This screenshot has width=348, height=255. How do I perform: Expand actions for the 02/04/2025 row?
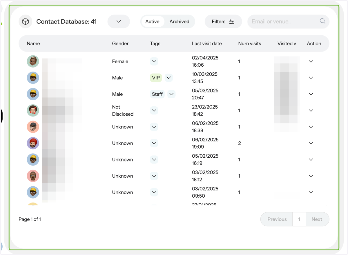pyautogui.click(x=311, y=61)
